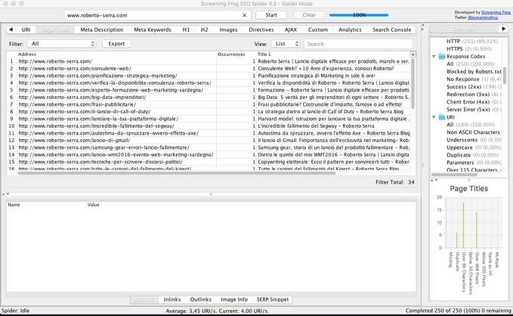The width and height of the screenshot is (513, 316).
Task: Open the Directives tab
Action: click(261, 29)
